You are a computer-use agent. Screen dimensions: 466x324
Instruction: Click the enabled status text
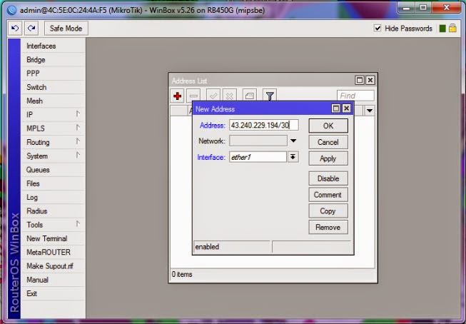207,247
